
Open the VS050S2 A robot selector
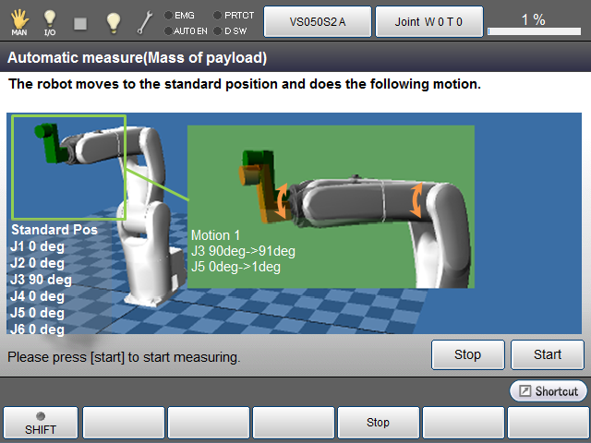[x=318, y=20]
